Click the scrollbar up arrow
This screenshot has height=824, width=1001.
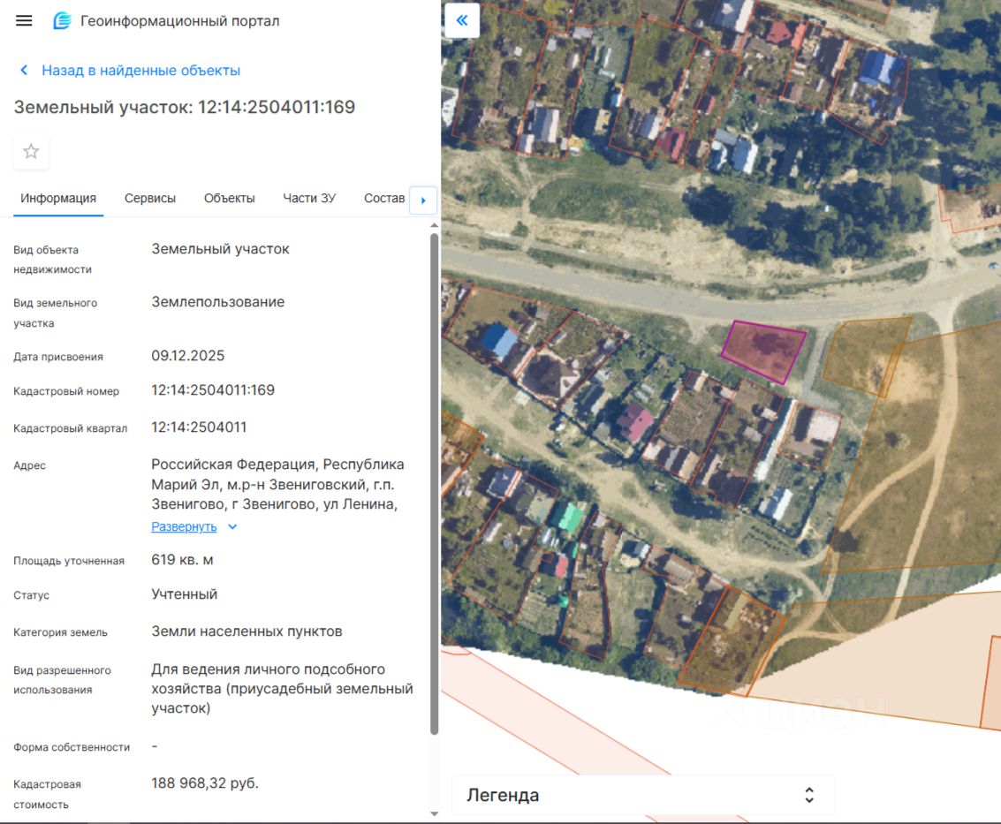[x=434, y=225]
